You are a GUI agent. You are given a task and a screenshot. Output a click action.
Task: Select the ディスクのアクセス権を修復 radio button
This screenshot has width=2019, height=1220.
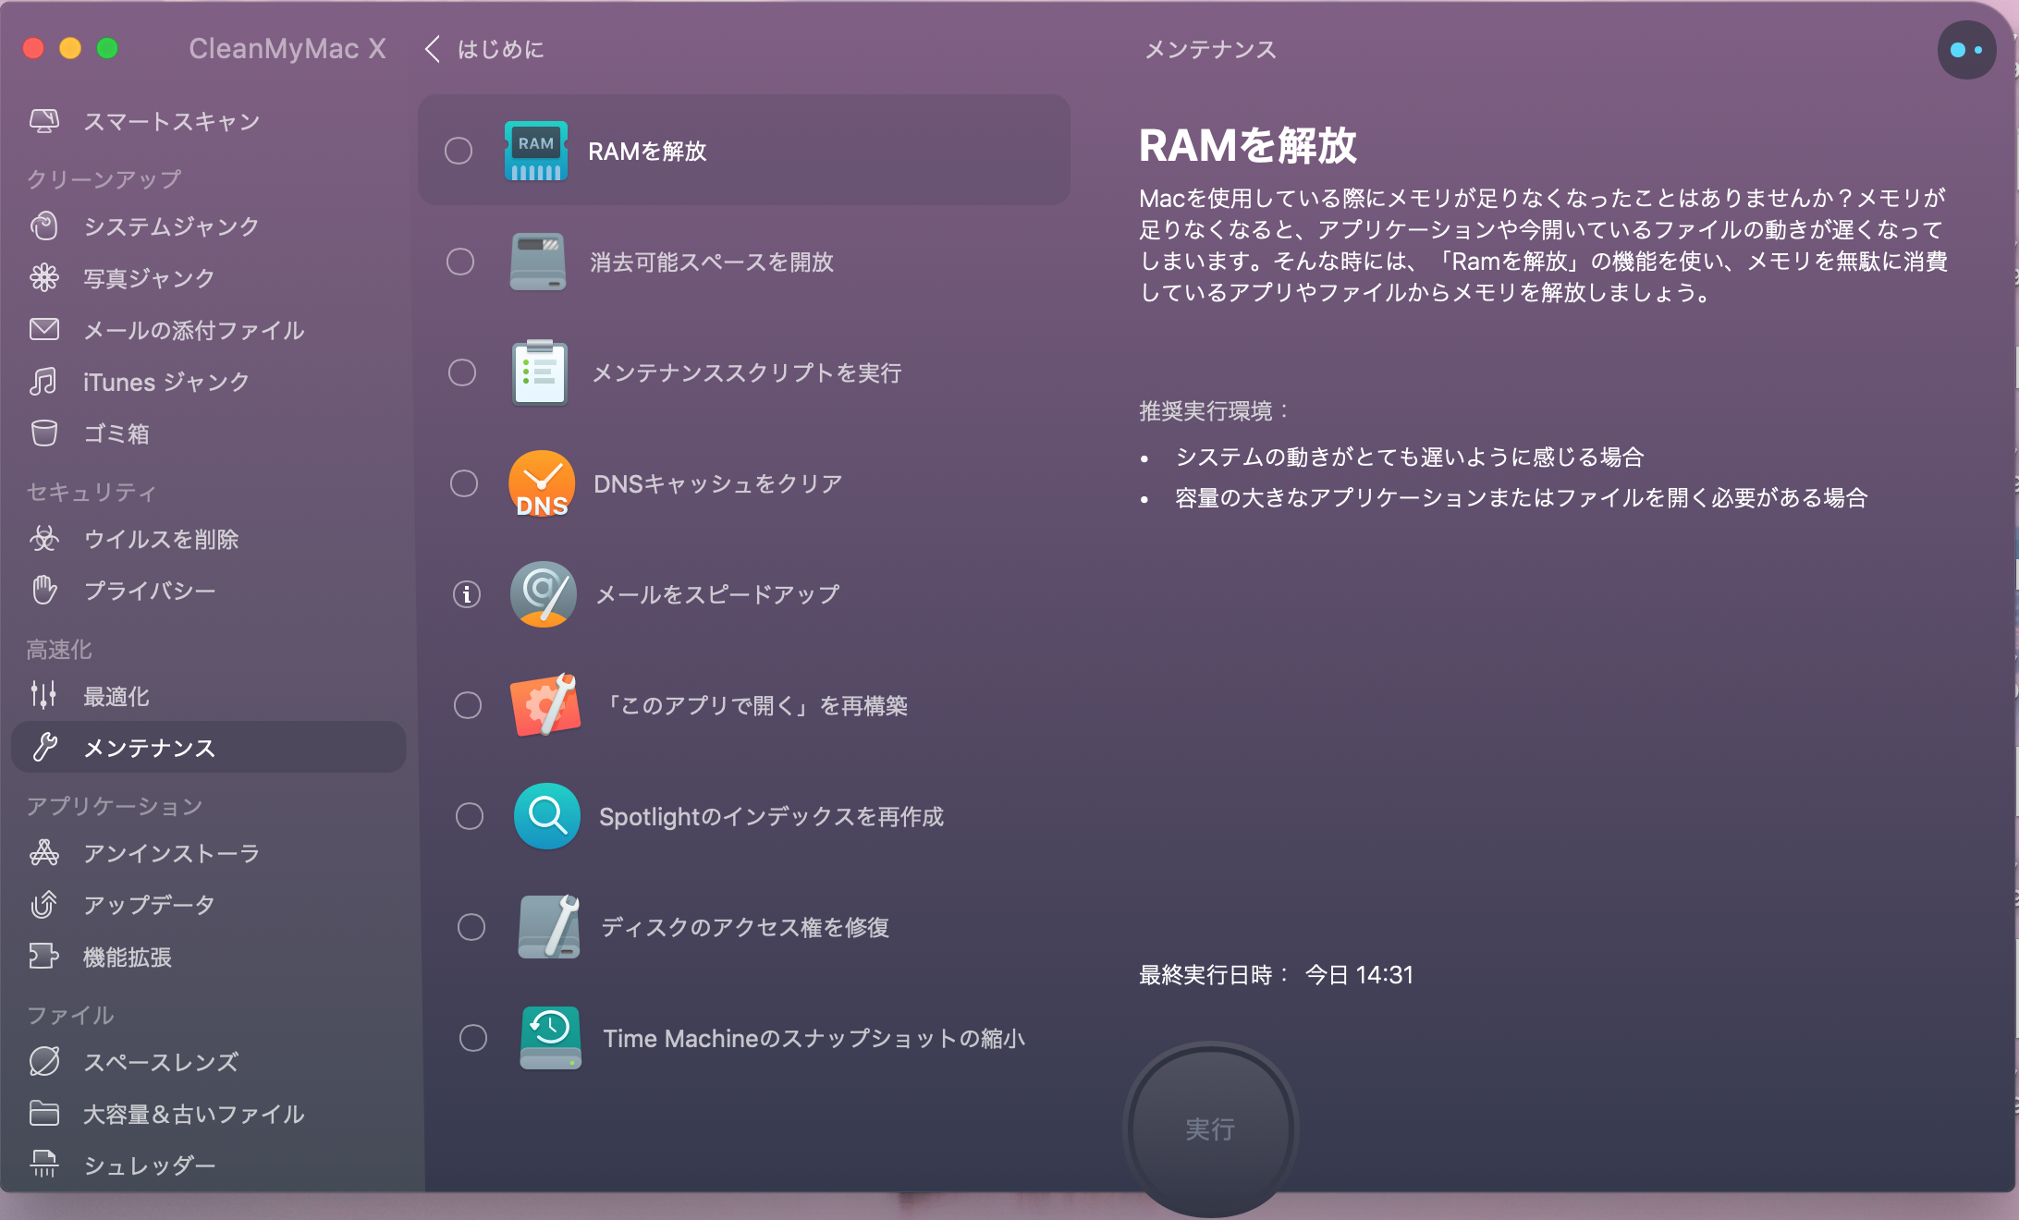[x=471, y=927]
